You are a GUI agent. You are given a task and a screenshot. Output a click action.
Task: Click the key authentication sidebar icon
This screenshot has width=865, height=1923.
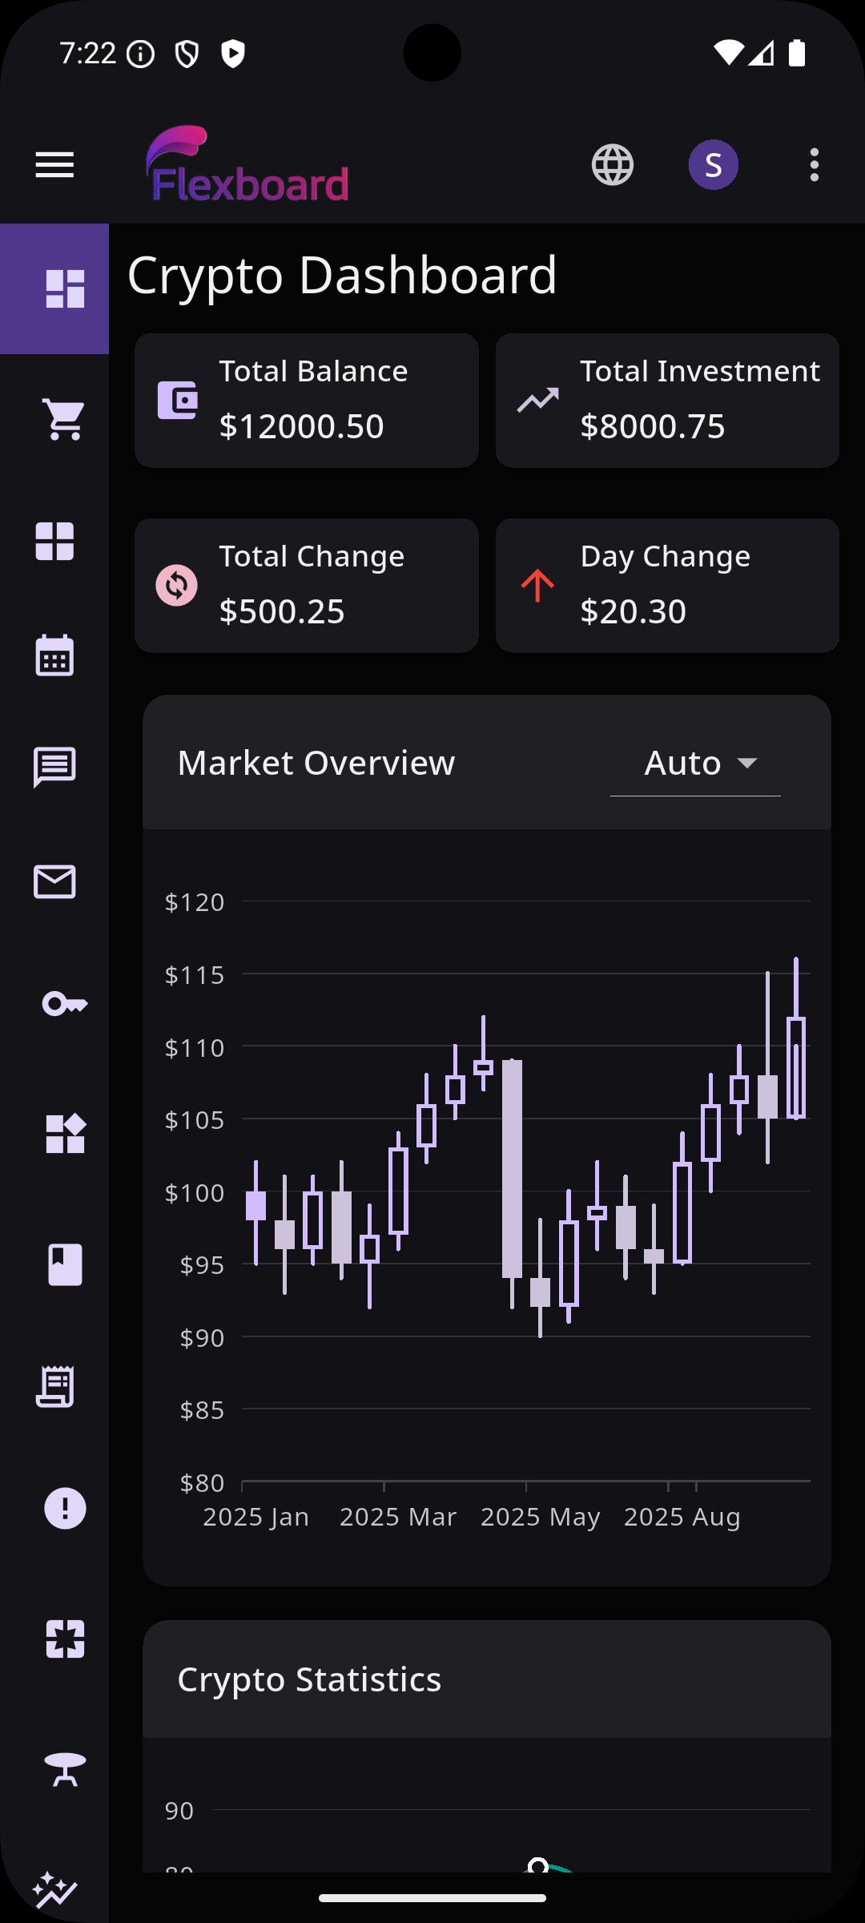coord(64,1003)
